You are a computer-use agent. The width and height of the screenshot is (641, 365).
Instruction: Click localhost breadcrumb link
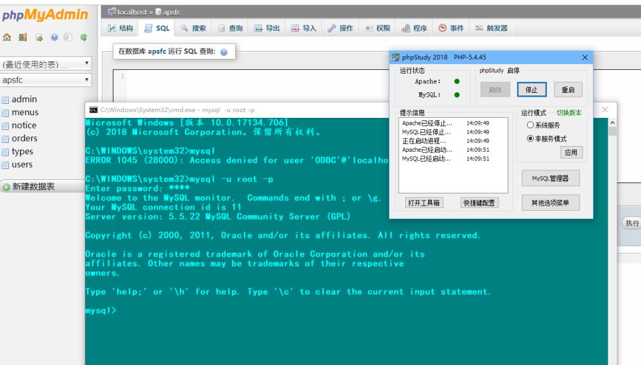point(132,12)
